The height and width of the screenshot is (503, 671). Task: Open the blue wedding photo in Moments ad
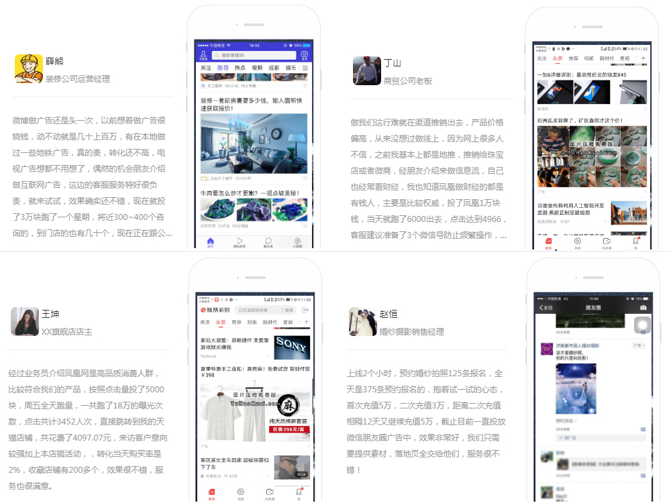tap(576, 389)
